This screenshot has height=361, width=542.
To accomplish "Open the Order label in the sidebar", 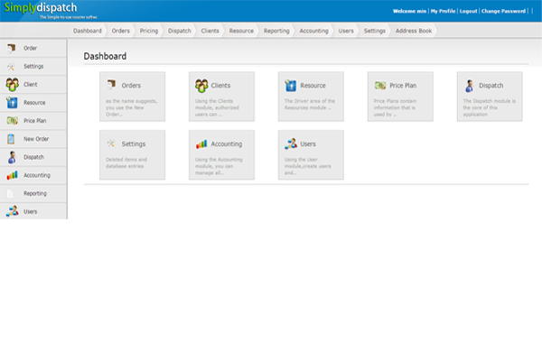I will pyautogui.click(x=30, y=48).
